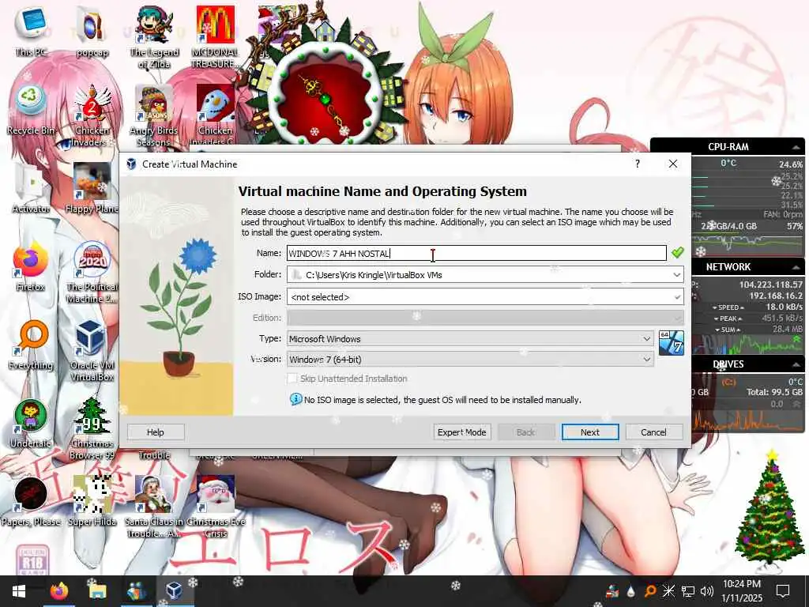Open the volume control in system tray
Image resolution: width=809 pixels, height=607 pixels.
707,591
